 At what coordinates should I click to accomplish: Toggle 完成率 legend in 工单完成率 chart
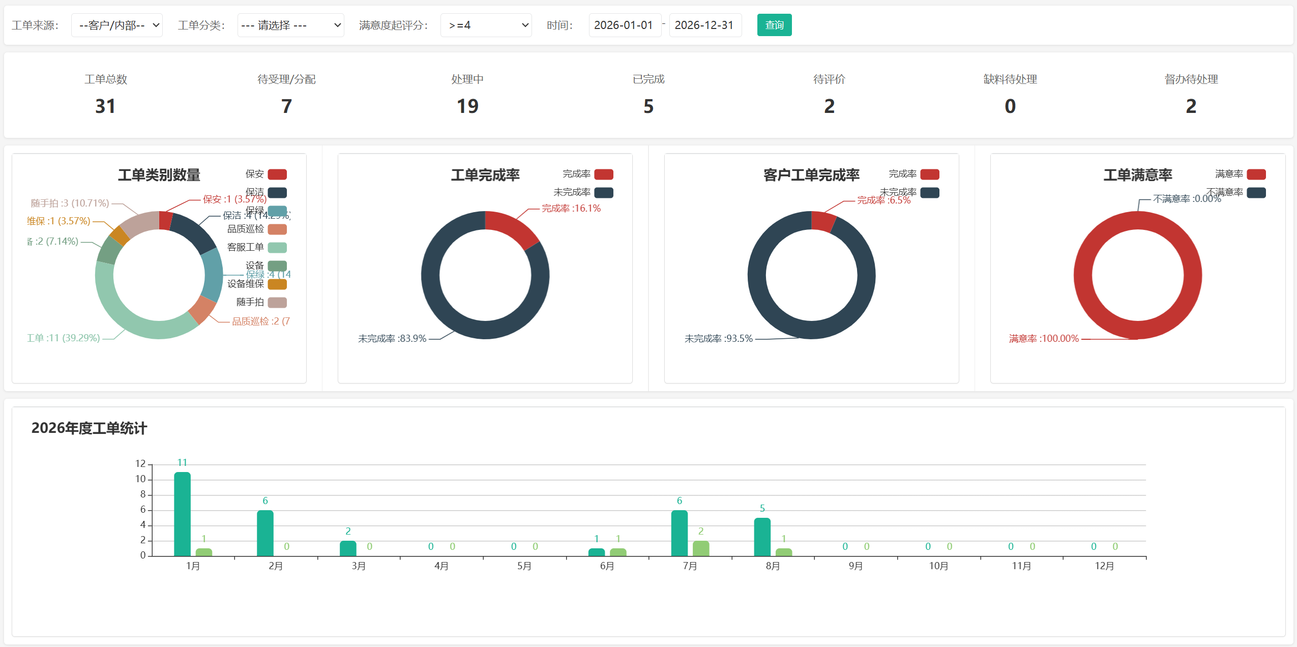[x=604, y=174]
